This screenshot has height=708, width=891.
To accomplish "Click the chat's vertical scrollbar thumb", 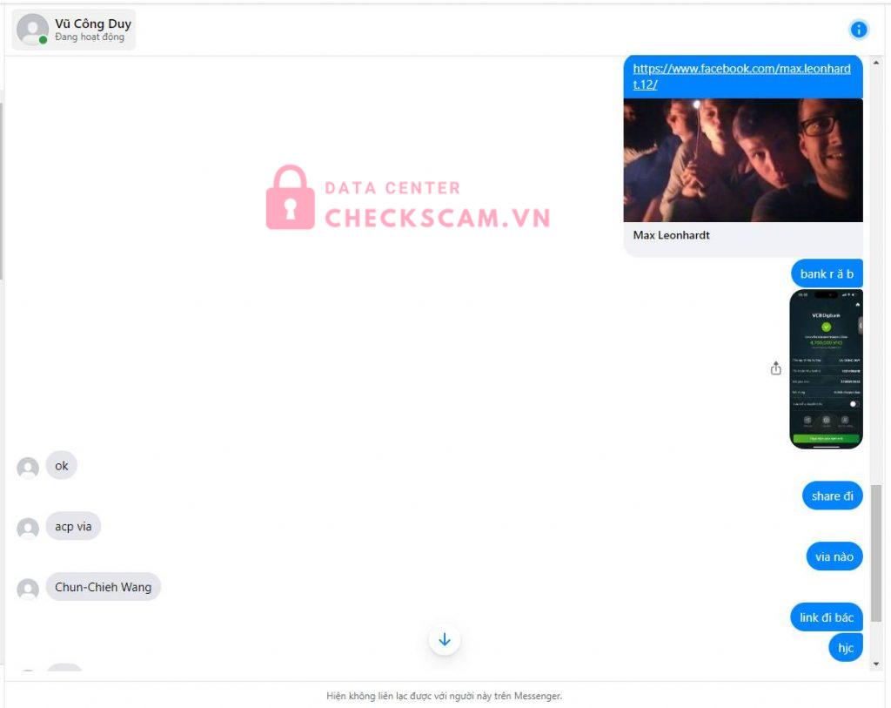I will point(876,552).
